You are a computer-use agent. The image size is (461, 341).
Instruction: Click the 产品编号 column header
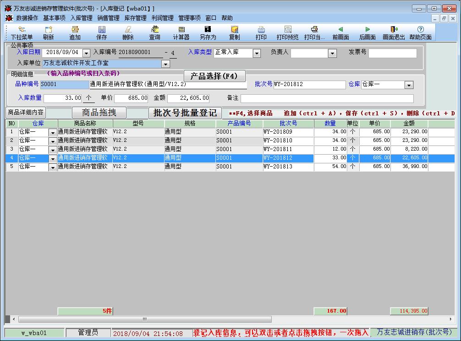(239, 124)
